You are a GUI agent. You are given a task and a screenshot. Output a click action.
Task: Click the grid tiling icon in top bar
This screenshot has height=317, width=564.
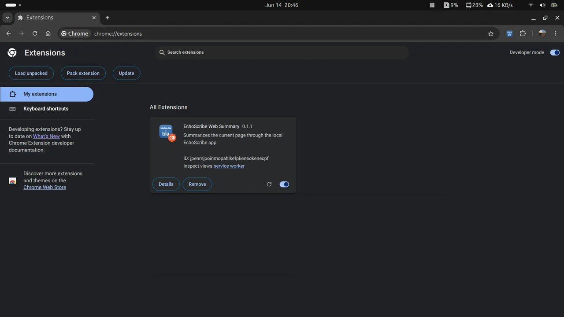432,5
